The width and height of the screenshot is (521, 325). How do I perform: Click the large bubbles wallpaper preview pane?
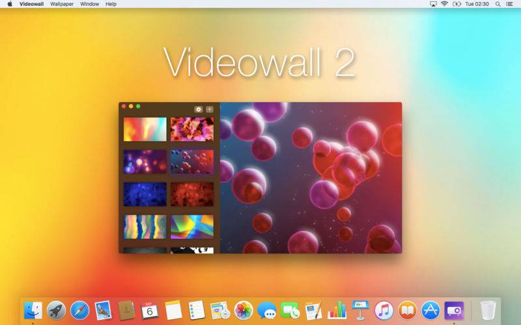click(x=311, y=177)
